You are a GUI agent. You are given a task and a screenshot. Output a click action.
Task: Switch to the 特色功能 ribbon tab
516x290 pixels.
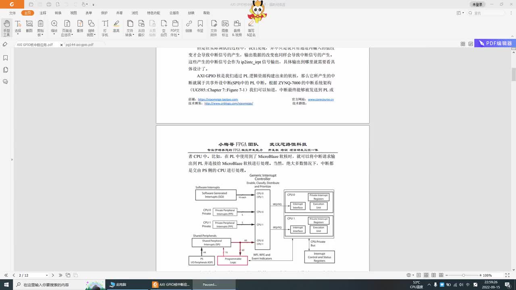coord(153,13)
